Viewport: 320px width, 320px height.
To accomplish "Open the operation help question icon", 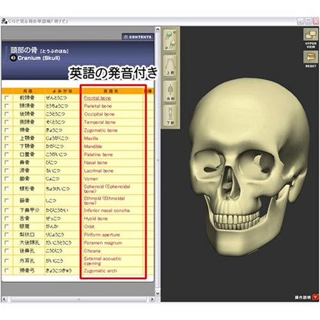I will [x=316, y=297].
